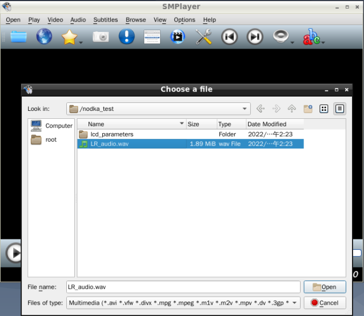Screen dimensions: 364x316
Task: Click the subtitles abc toolbar icon
Action: coord(311,37)
